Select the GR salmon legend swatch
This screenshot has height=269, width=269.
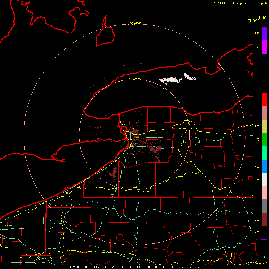[264, 113]
